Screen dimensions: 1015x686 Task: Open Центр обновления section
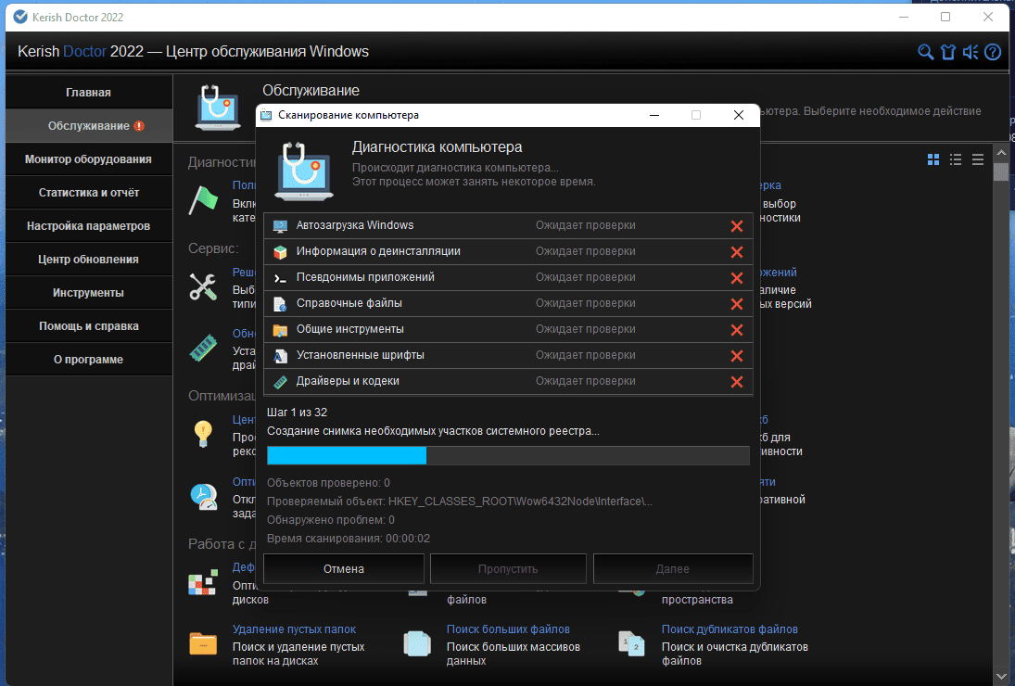[89, 260]
